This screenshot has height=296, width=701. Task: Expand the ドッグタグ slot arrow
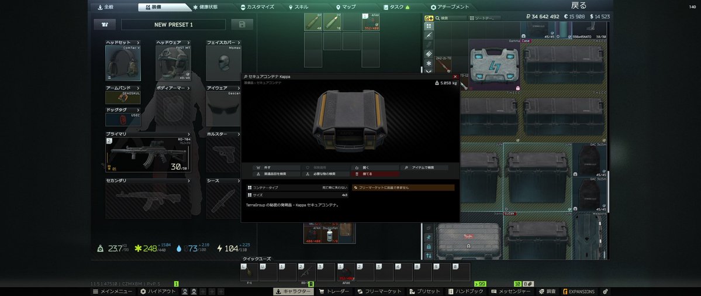pyautogui.click(x=139, y=110)
